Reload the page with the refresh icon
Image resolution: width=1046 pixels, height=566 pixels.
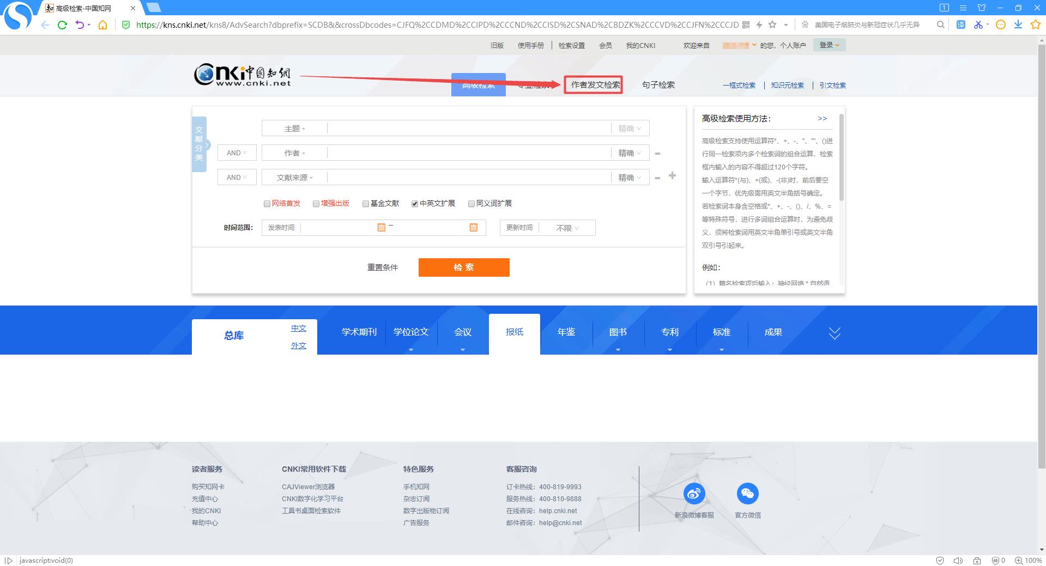tap(62, 25)
